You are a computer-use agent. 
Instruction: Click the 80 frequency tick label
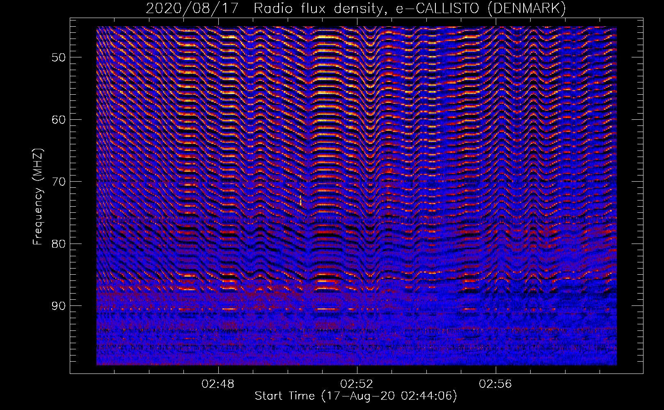[x=59, y=244]
